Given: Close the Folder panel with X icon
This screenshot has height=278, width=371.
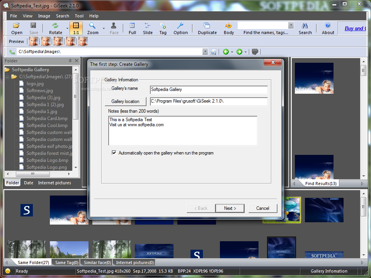Looking at the screenshot, I should (x=77, y=61).
